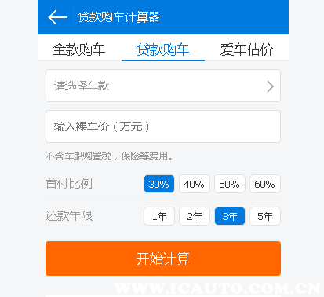Select 30% down payment ratio
324x297 pixels.
(x=159, y=184)
